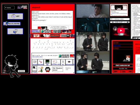Seek the audio progress bar
140x105 pixels.
125,22
